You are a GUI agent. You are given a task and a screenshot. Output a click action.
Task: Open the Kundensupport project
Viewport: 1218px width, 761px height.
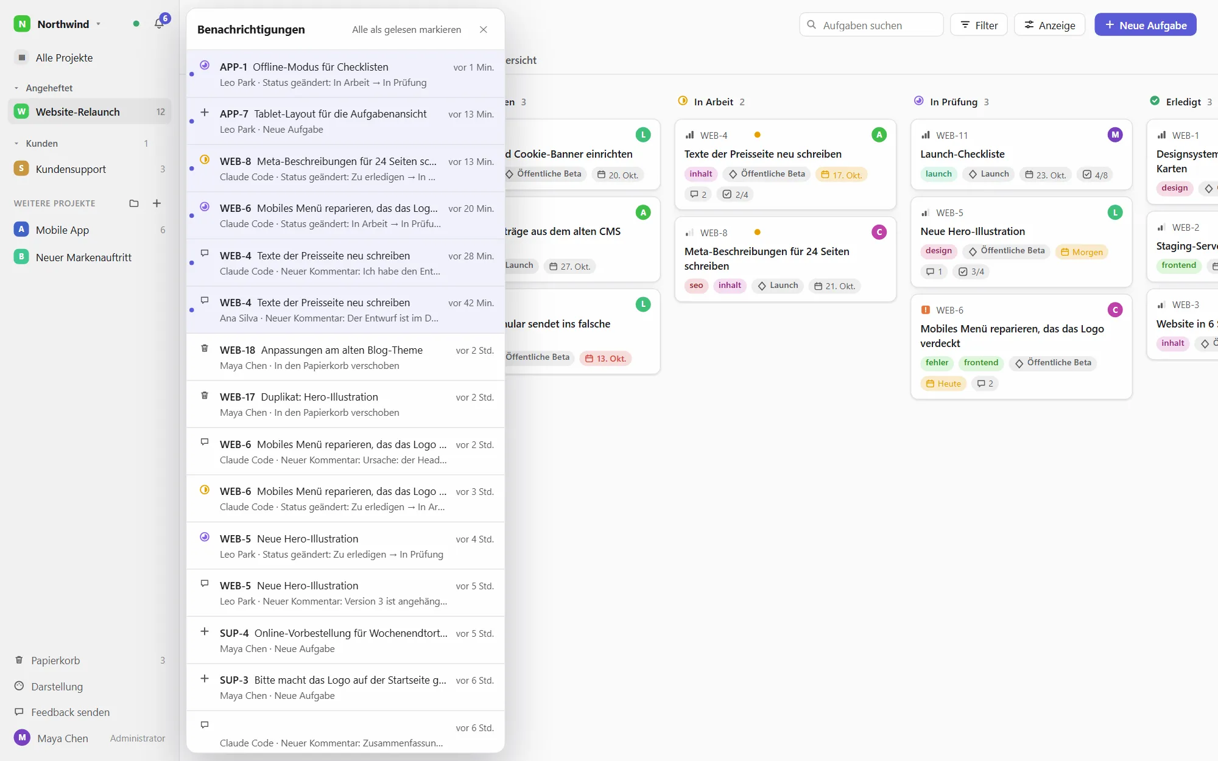[90, 169]
